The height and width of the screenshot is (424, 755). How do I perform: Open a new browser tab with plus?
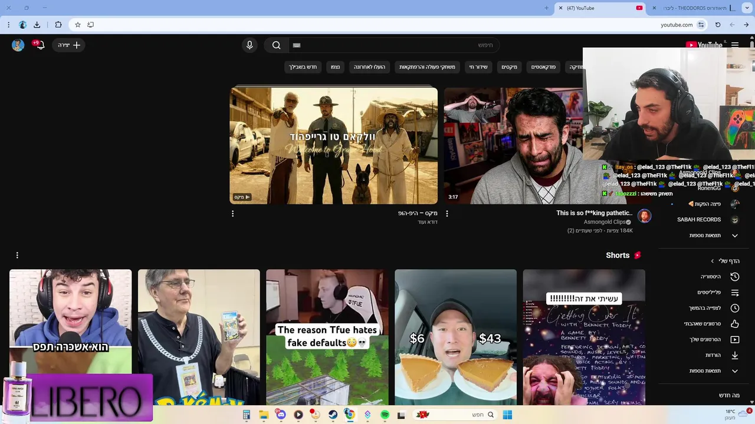pyautogui.click(x=546, y=8)
